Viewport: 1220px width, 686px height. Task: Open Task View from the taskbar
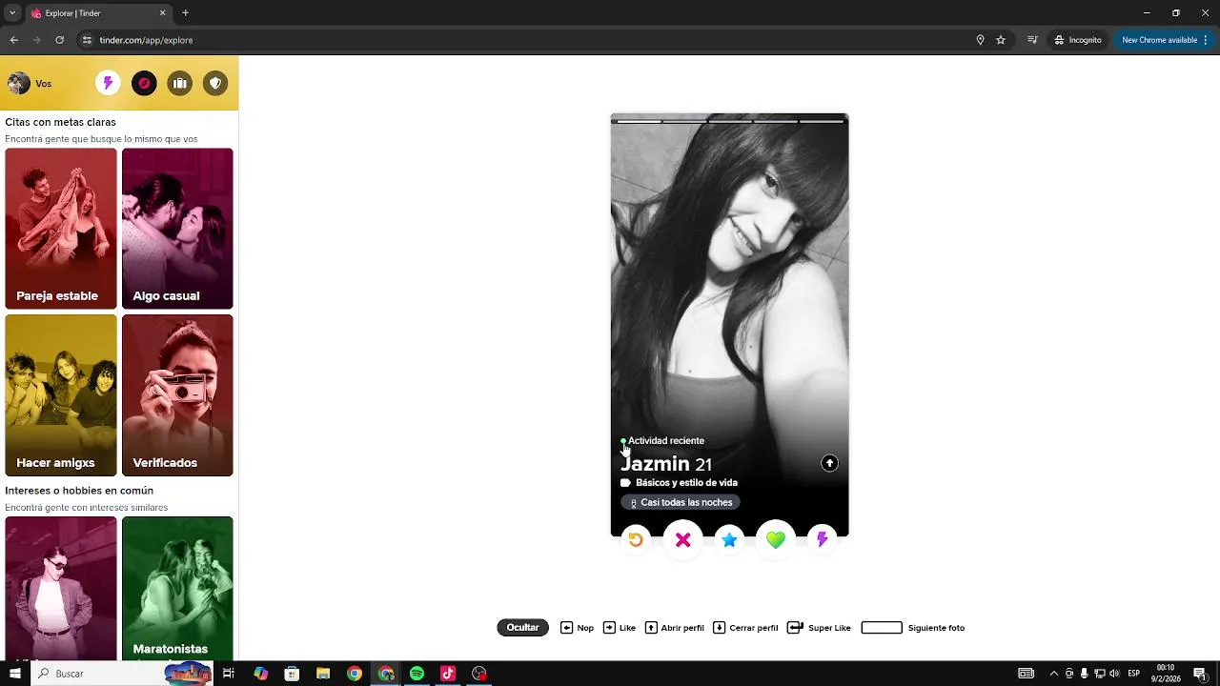[x=229, y=674]
